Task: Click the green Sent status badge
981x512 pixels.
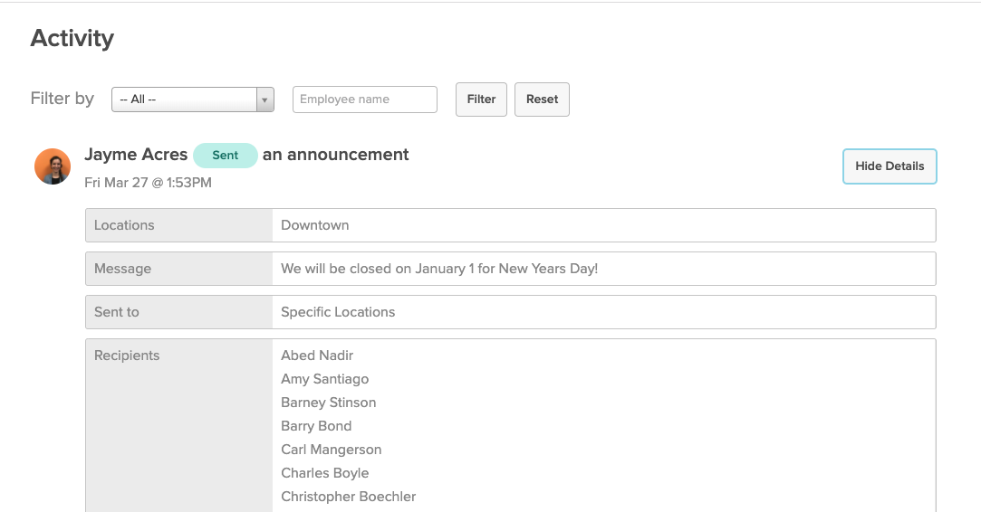Action: (x=226, y=155)
